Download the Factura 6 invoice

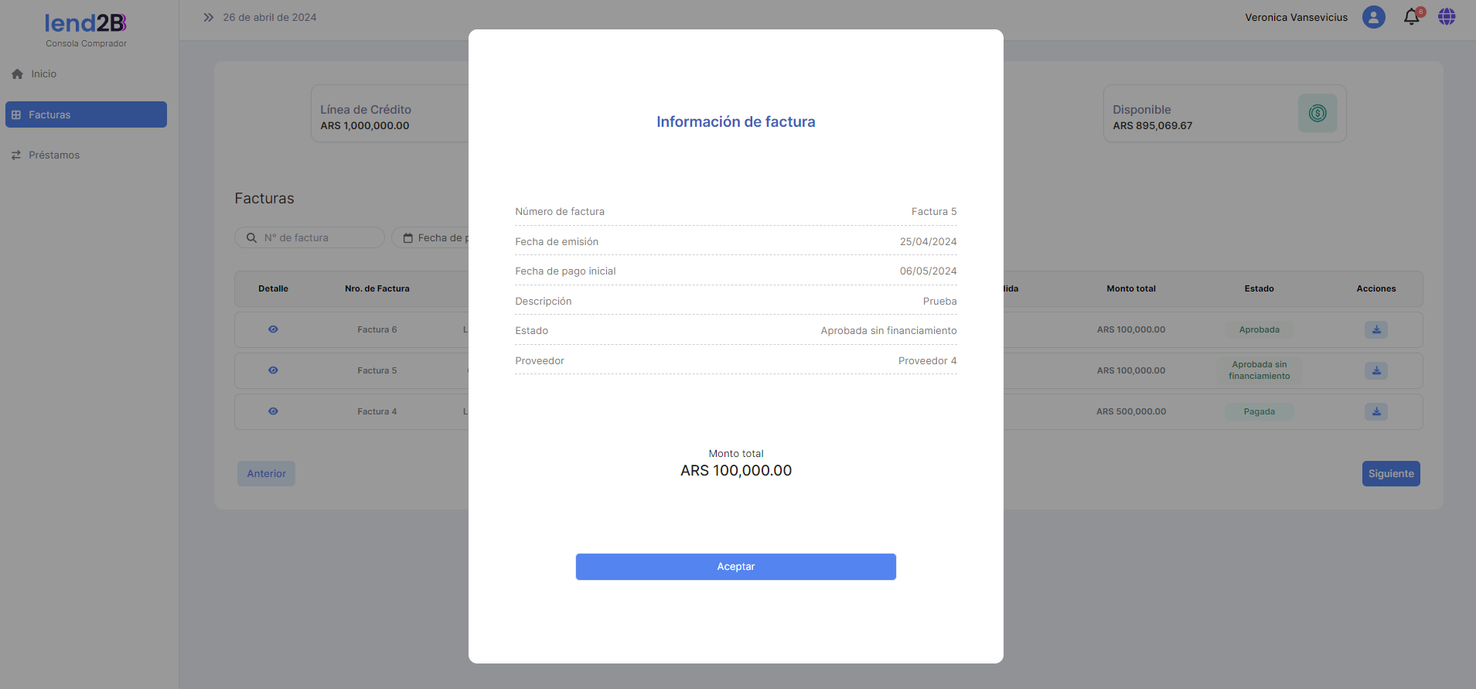1375,329
